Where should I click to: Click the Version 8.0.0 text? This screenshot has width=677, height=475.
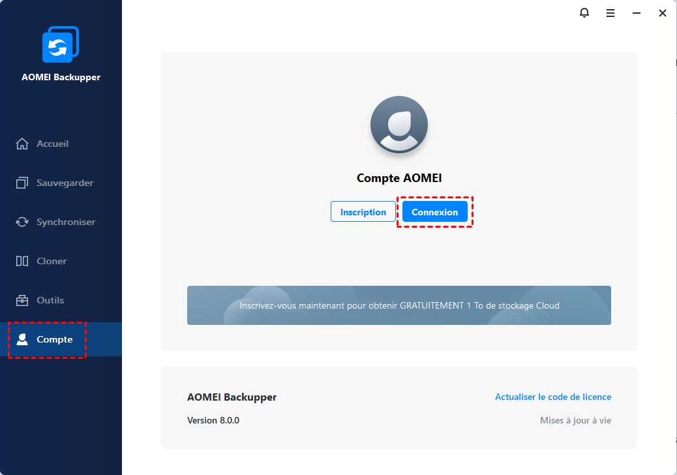[213, 420]
